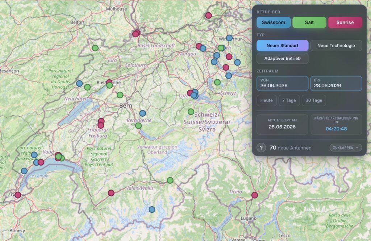Click the 04:20:48 countdown timer
The height and width of the screenshot is (241, 371).
click(x=336, y=129)
